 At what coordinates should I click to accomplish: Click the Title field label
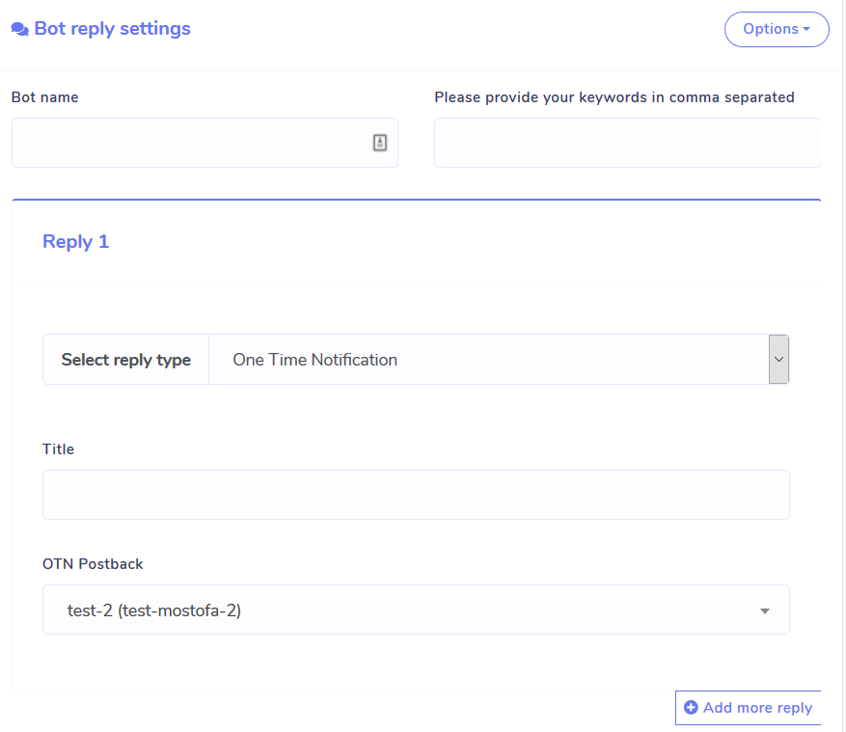(58, 448)
